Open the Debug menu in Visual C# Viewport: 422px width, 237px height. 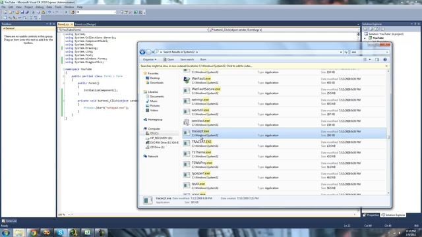point(40,7)
